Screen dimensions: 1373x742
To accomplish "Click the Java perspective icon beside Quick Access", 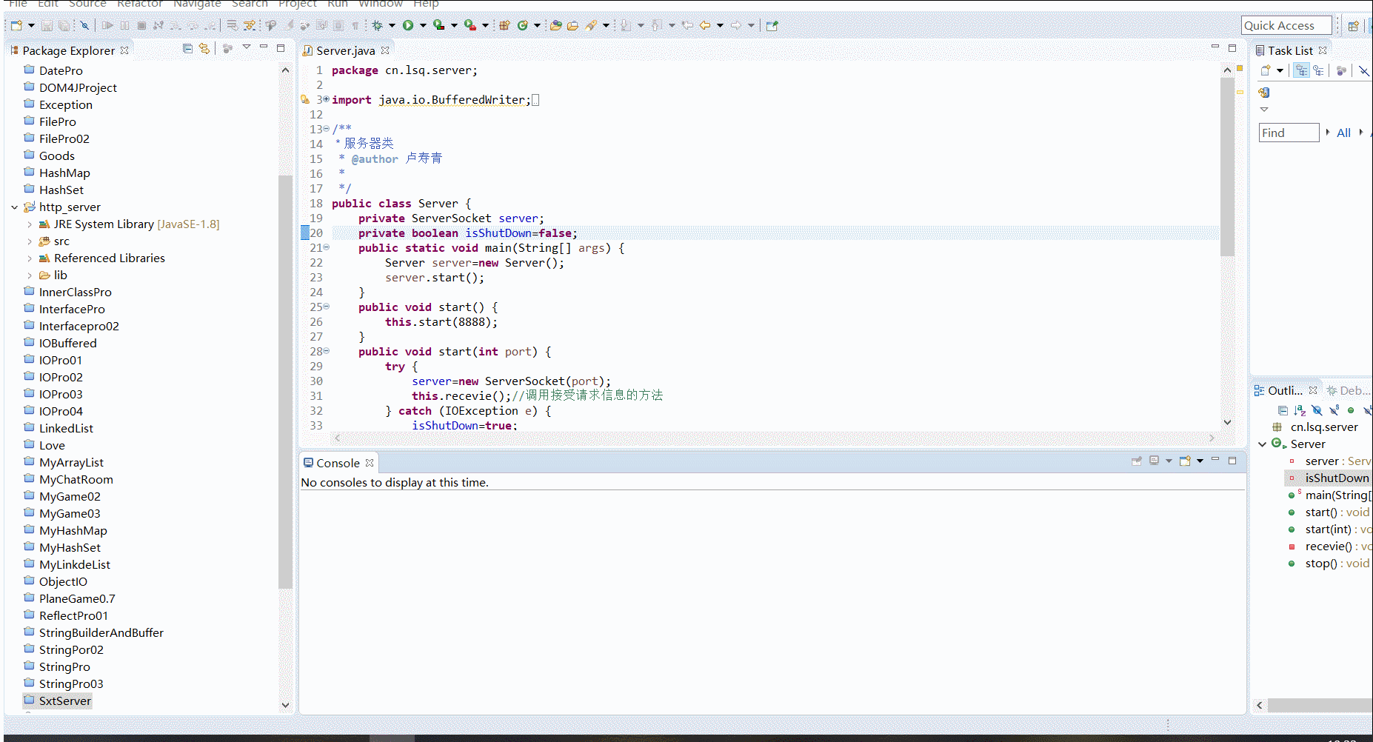I will point(1370,25).
